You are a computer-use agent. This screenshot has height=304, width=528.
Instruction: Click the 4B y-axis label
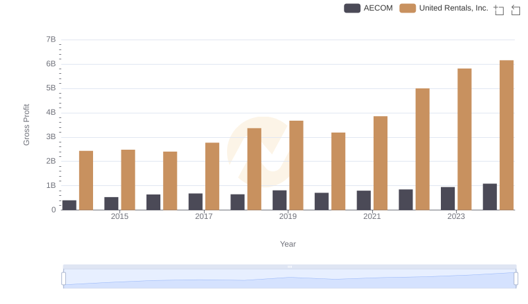tap(51, 112)
